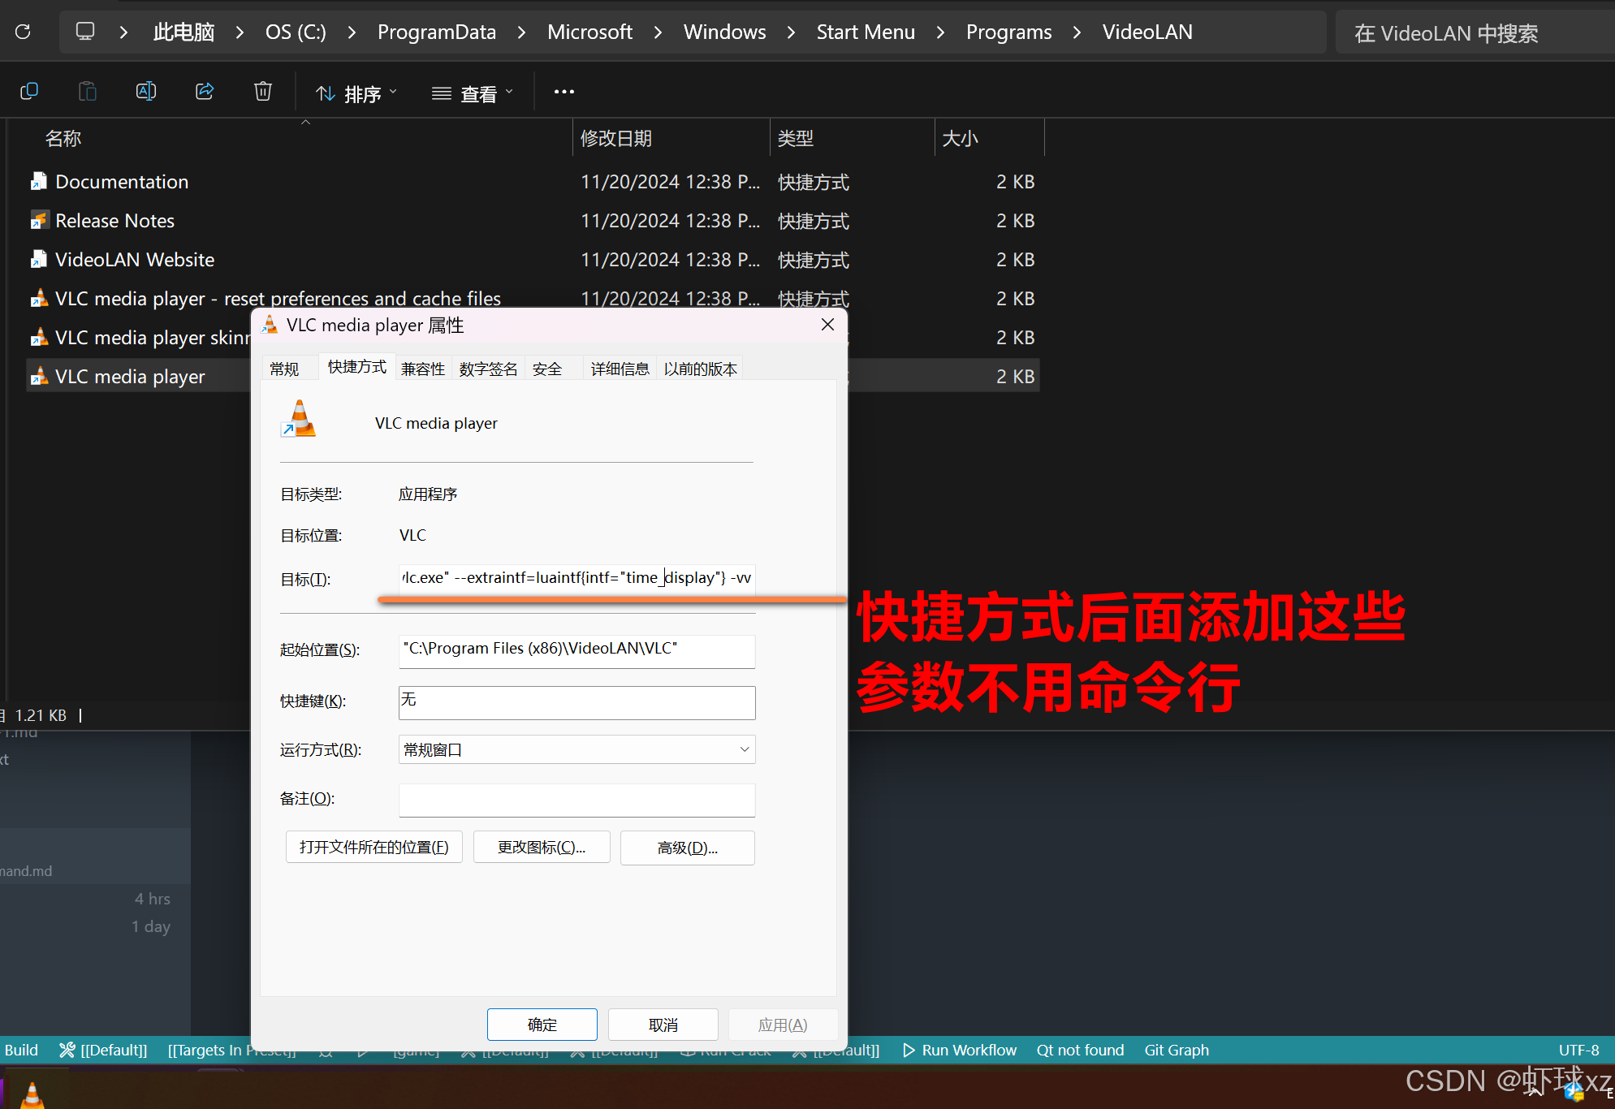Image resolution: width=1615 pixels, height=1109 pixels.
Task: Switch to the 快捷方式 tab
Action: point(357,367)
